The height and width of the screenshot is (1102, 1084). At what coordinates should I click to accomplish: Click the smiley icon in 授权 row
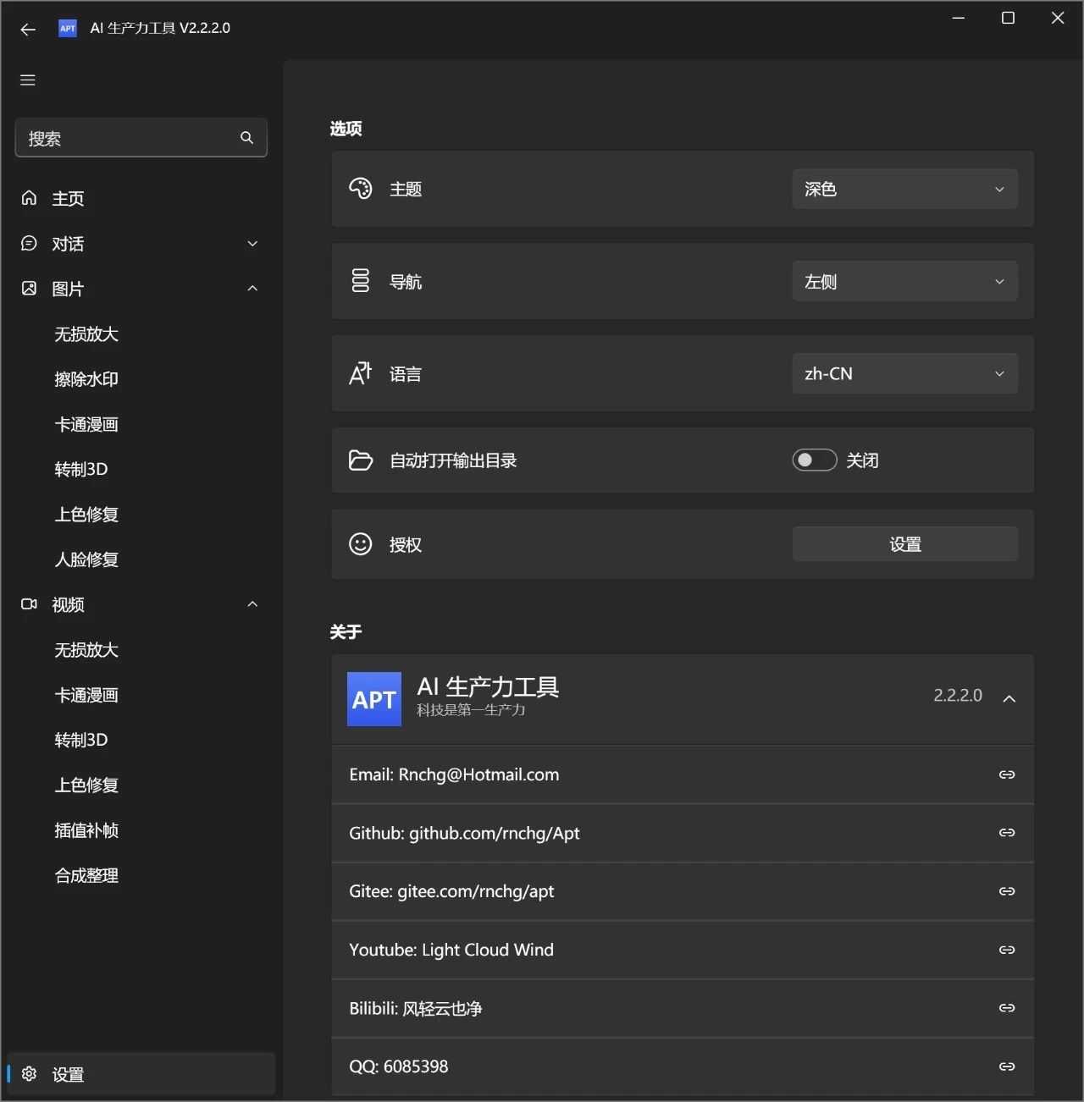click(361, 544)
